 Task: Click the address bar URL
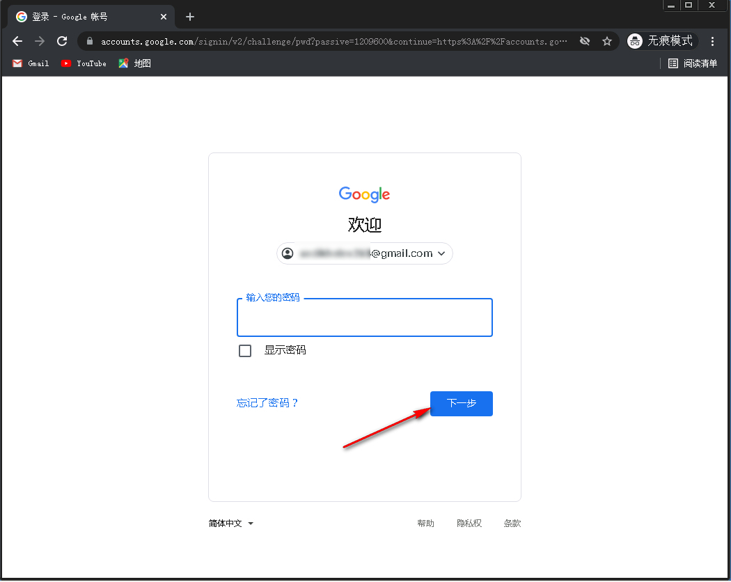333,42
